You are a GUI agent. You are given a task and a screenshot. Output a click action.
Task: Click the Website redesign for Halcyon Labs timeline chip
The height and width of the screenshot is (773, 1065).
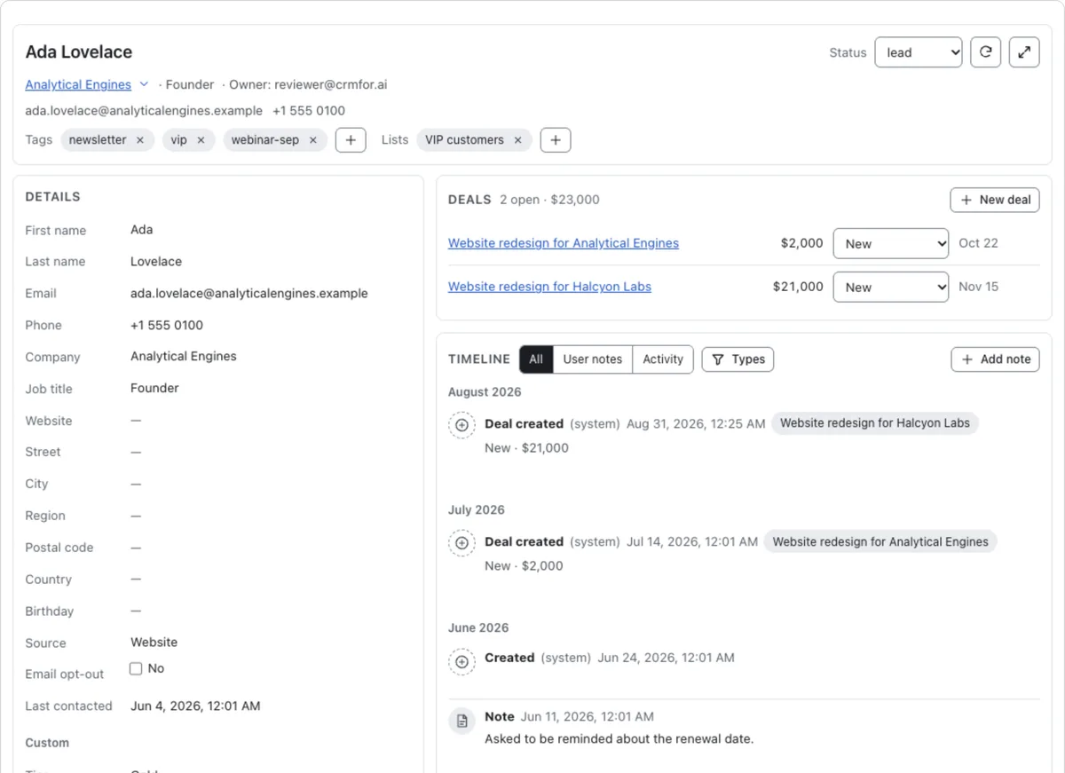875,423
